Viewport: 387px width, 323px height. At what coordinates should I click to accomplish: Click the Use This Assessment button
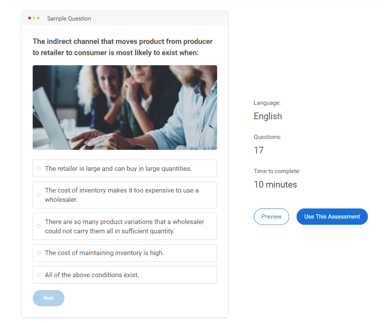click(332, 217)
